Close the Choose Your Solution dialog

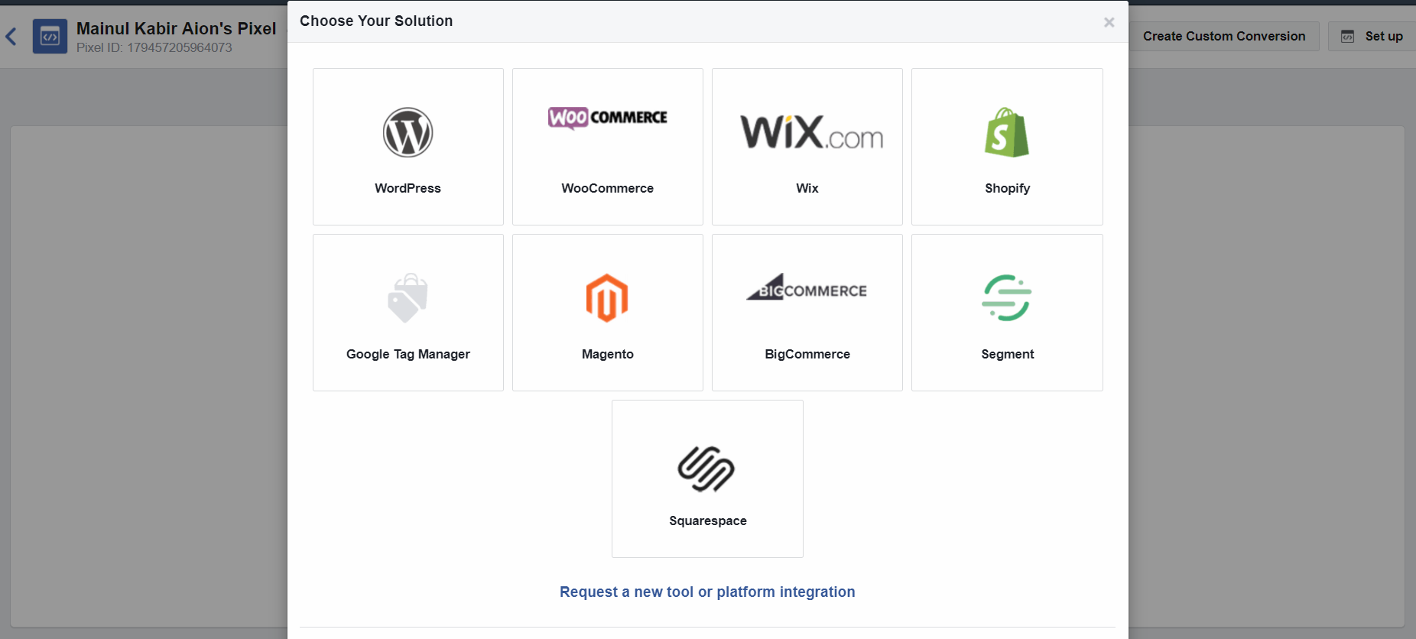[x=1109, y=22]
